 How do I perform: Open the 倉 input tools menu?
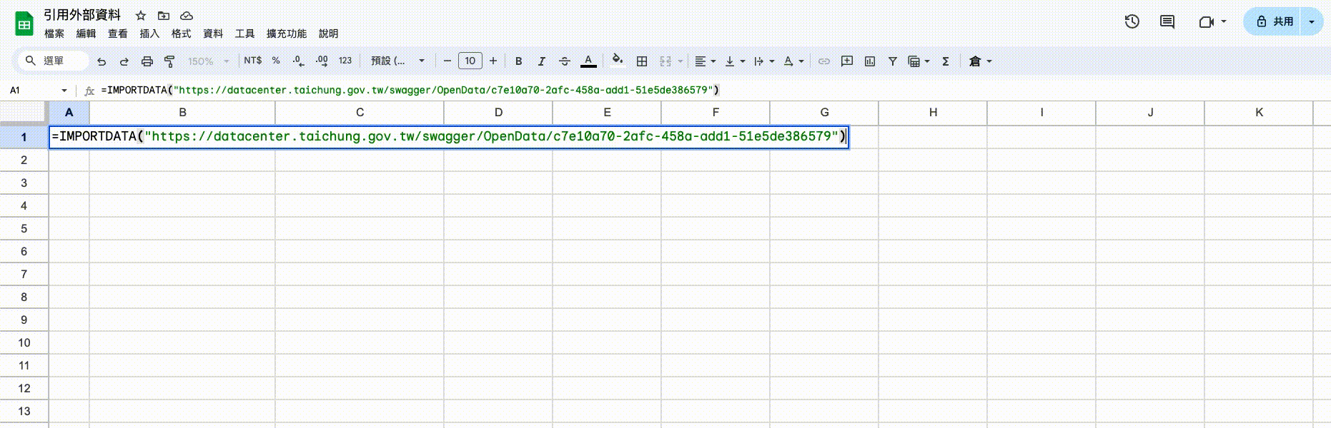(x=975, y=61)
